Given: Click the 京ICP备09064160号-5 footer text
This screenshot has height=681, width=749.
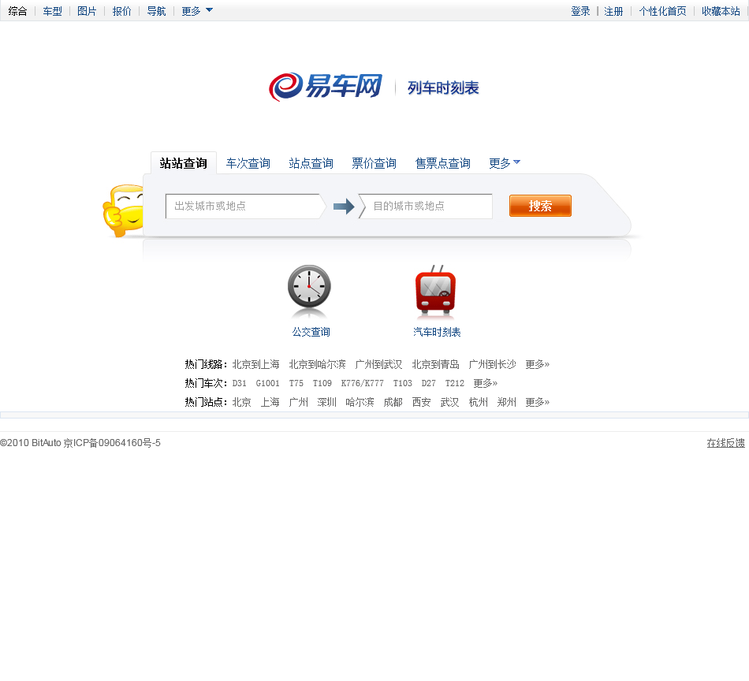Looking at the screenshot, I should click(x=112, y=443).
